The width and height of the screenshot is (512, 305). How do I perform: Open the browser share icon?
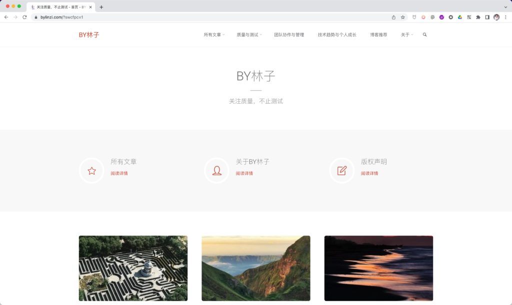[x=393, y=17]
